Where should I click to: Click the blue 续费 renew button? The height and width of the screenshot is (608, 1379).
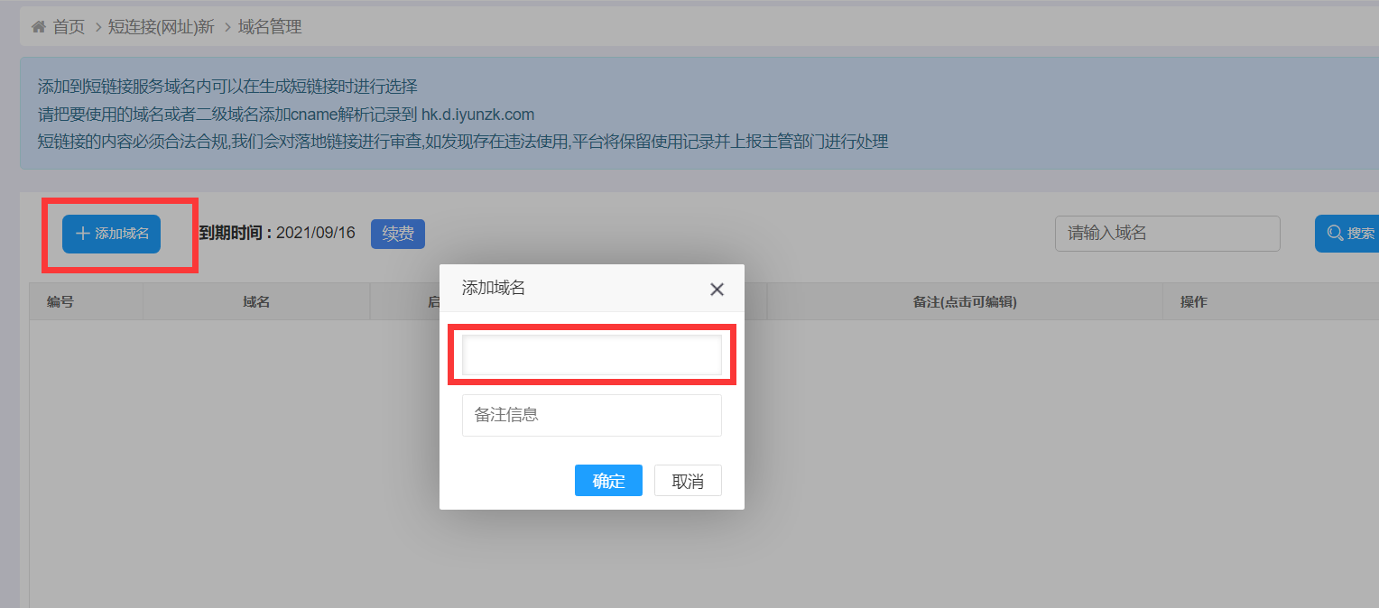tap(398, 234)
